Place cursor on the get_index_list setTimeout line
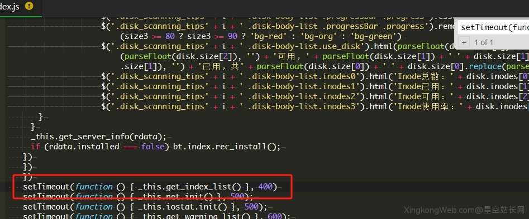Image resolution: width=529 pixels, height=219 pixels. pos(150,187)
